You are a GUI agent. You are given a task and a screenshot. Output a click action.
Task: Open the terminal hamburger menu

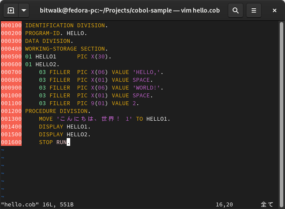(x=254, y=10)
